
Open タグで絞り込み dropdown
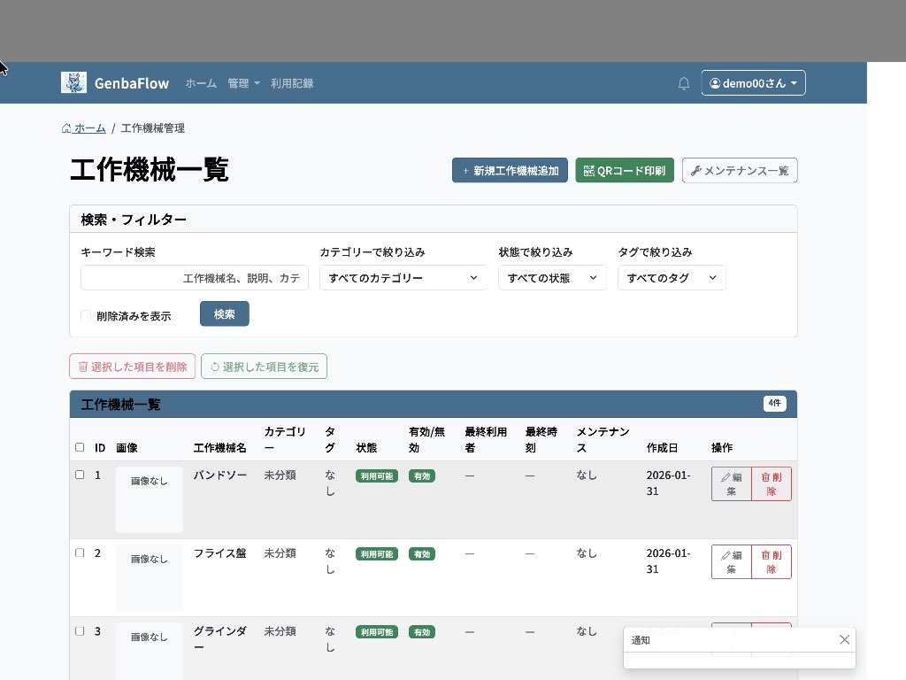coord(671,278)
